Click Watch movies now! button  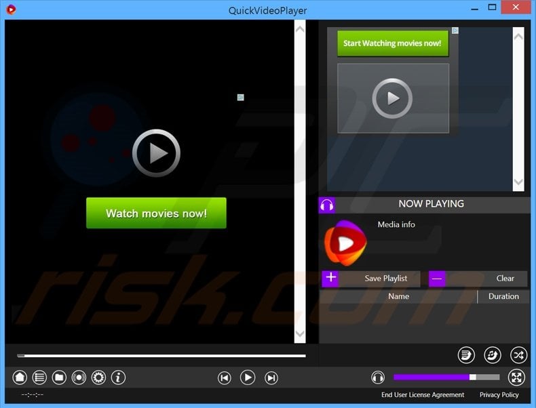click(156, 213)
